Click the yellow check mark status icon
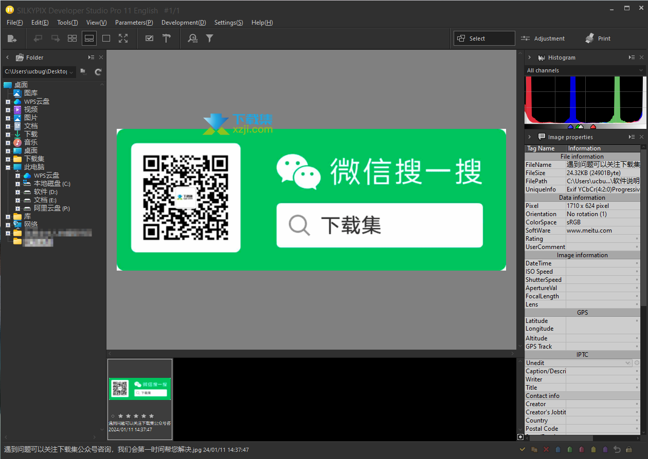Image resolution: width=648 pixels, height=459 pixels. (x=523, y=450)
